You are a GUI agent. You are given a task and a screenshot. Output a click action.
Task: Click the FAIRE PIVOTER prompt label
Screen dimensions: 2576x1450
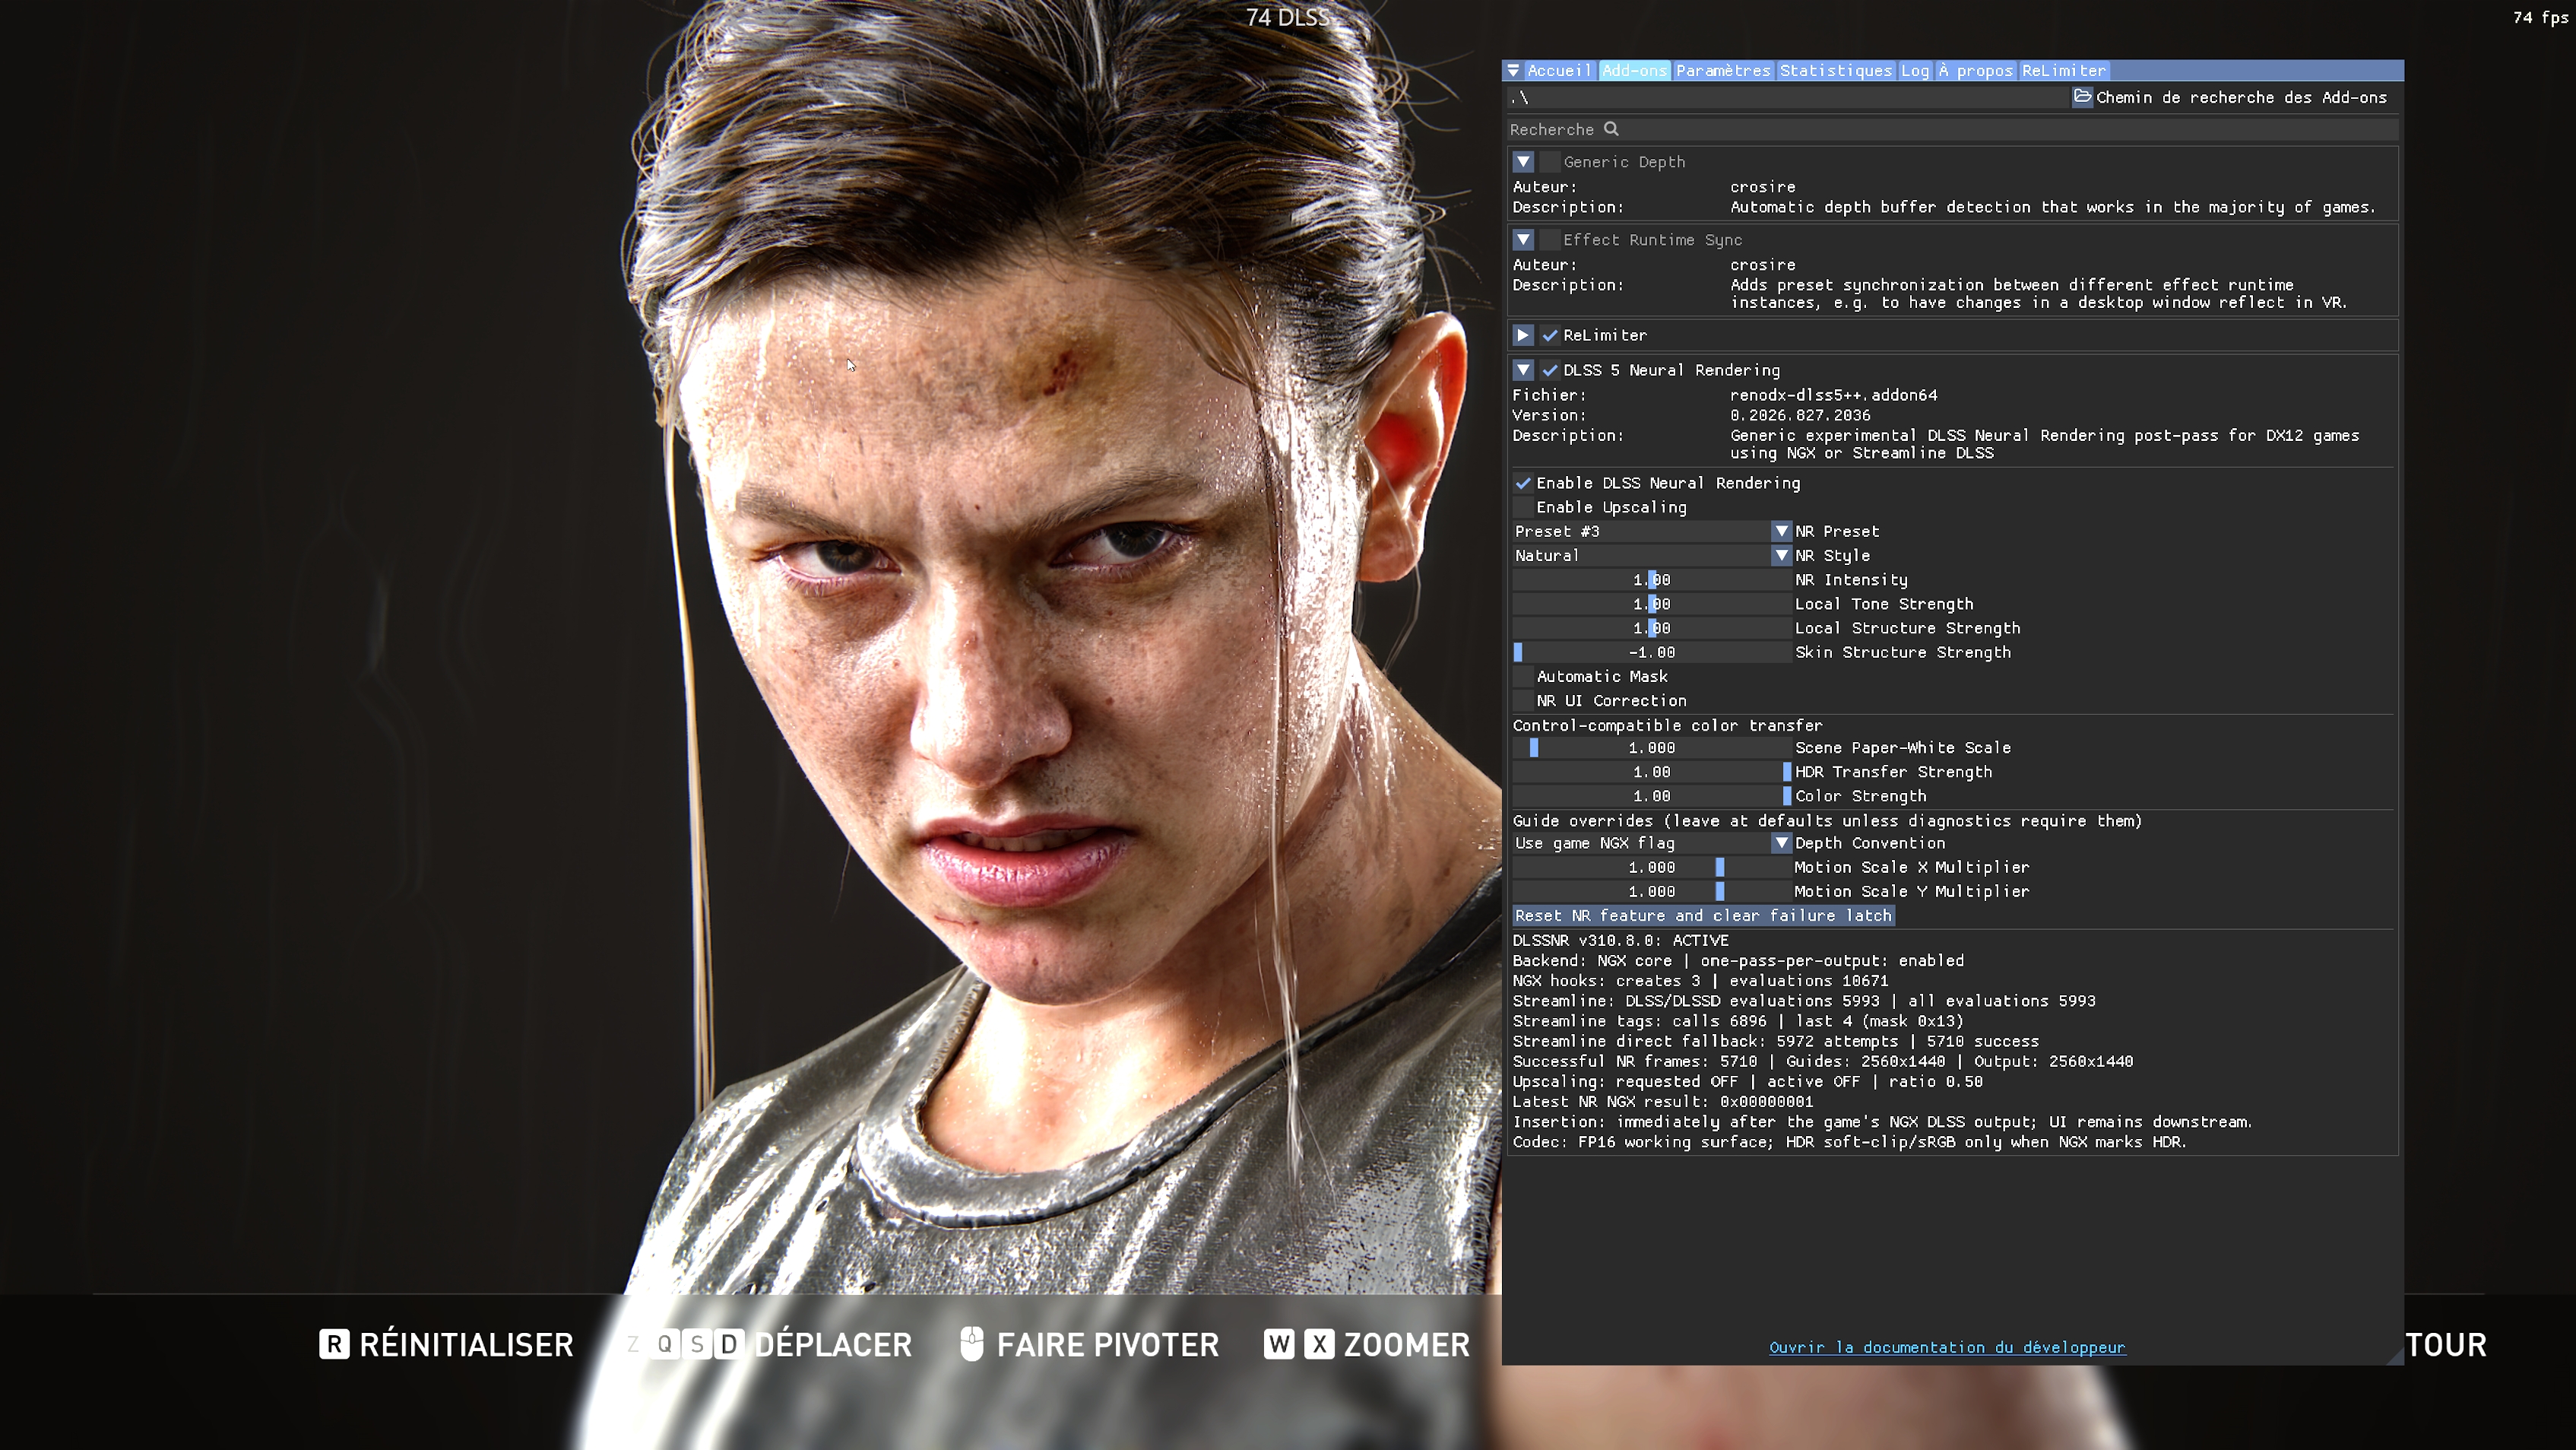[1108, 1344]
